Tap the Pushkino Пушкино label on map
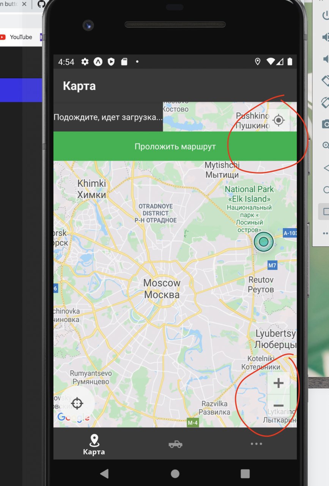This screenshot has width=329, height=486. click(x=252, y=120)
